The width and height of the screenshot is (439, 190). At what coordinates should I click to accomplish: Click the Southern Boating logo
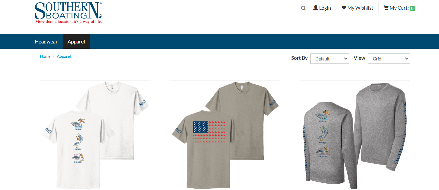pos(68,13)
